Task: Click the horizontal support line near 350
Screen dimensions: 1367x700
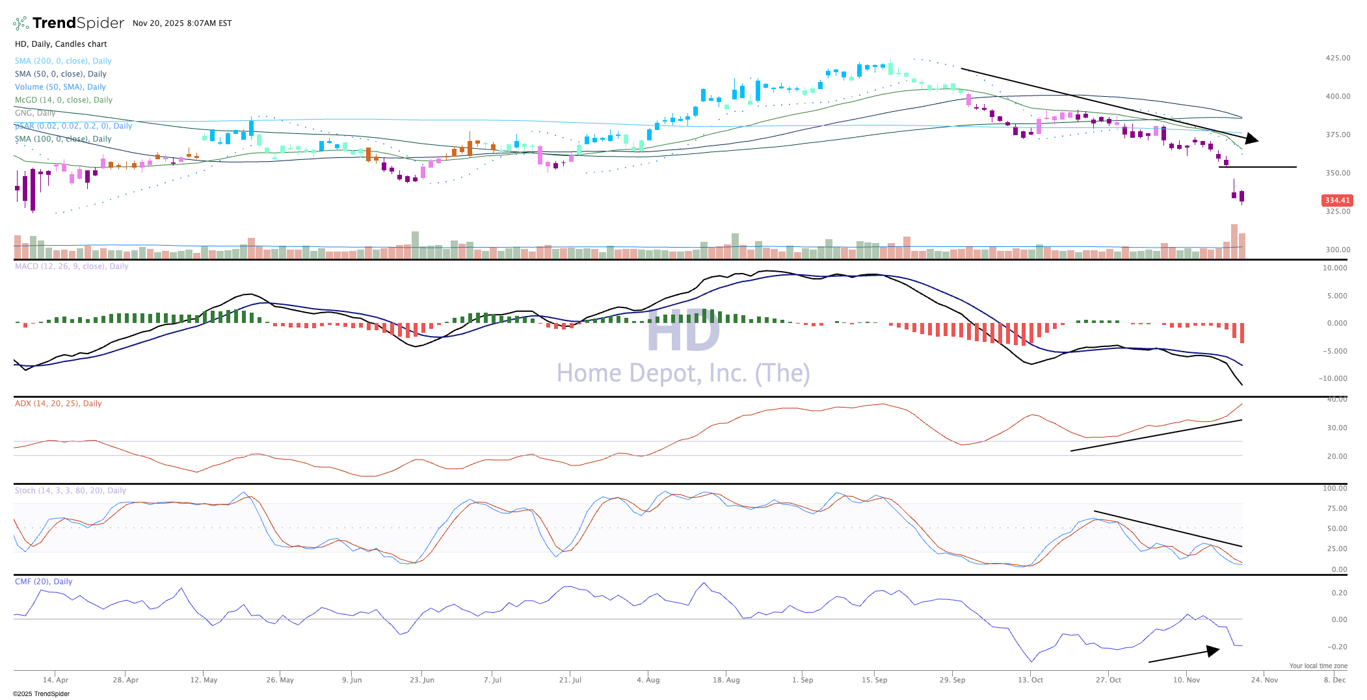Action: [1257, 168]
